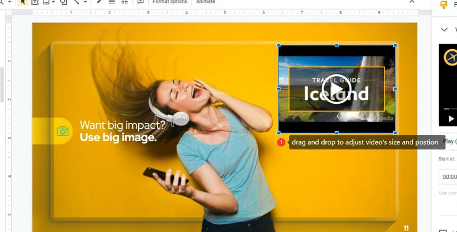457x232 pixels.
Task: Click the green camera icon on slide
Action: pyautogui.click(x=63, y=131)
